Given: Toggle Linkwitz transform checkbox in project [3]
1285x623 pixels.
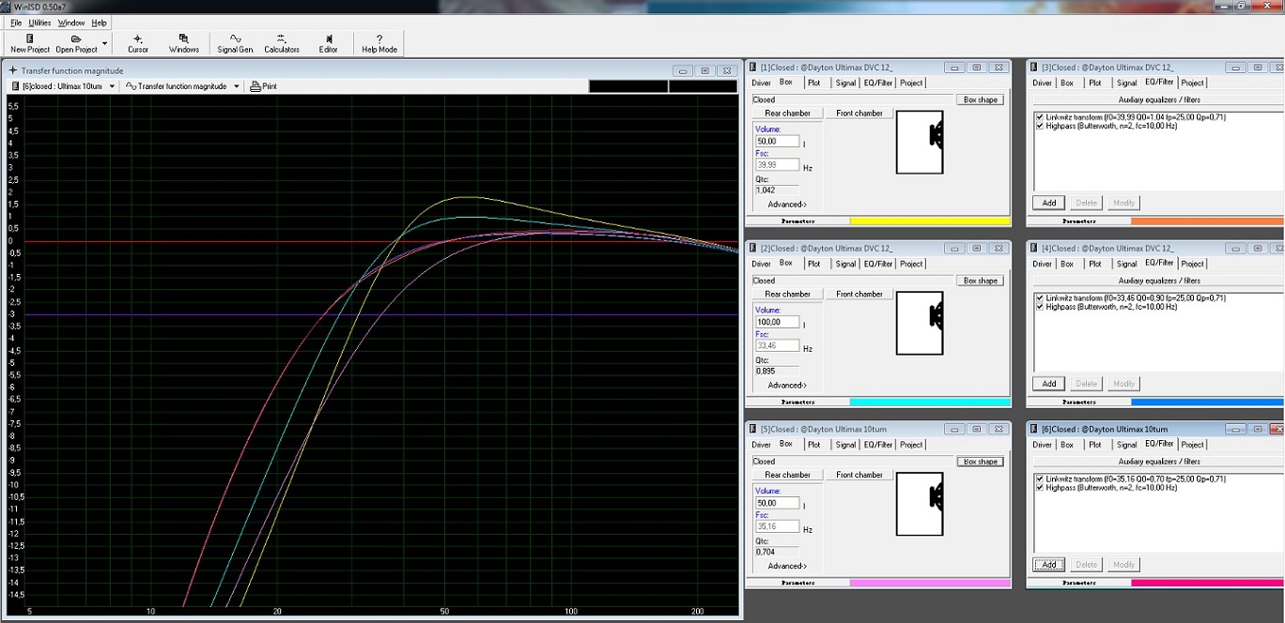Looking at the screenshot, I should (1039, 117).
